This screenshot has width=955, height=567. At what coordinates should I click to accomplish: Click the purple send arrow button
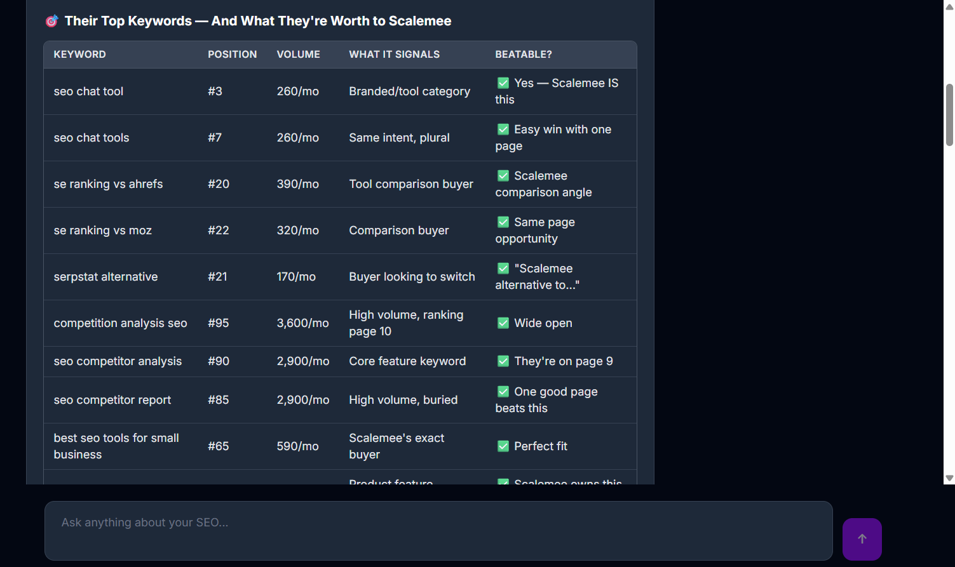pyautogui.click(x=862, y=539)
